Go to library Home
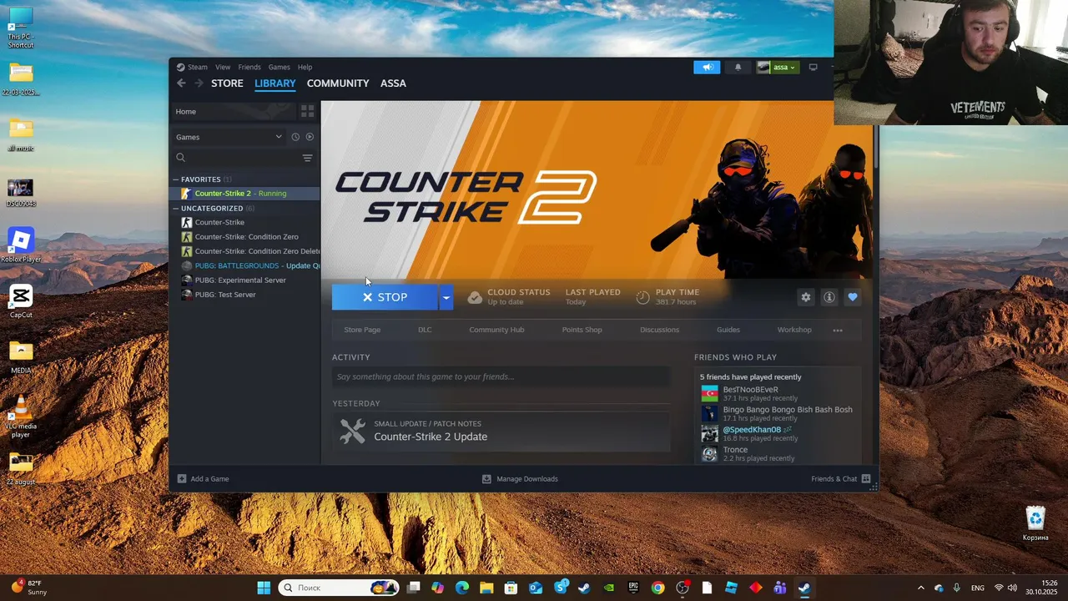This screenshot has width=1068, height=601. click(x=233, y=111)
